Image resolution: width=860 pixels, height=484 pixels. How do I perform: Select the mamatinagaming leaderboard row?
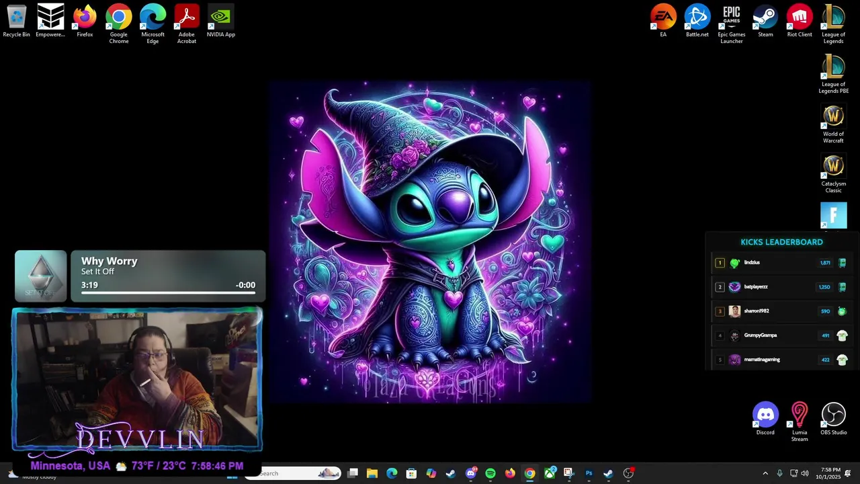pyautogui.click(x=782, y=360)
